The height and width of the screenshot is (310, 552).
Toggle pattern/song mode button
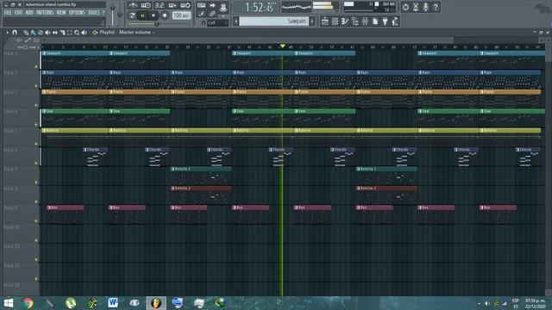click(132, 15)
